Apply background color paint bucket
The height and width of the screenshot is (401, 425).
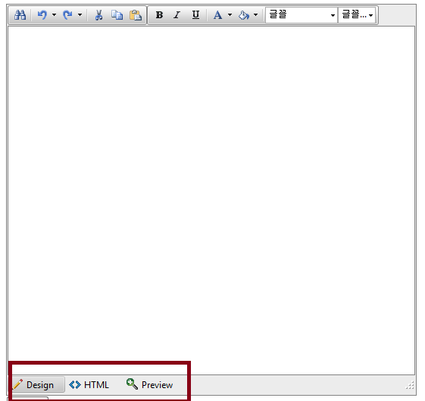click(x=243, y=15)
